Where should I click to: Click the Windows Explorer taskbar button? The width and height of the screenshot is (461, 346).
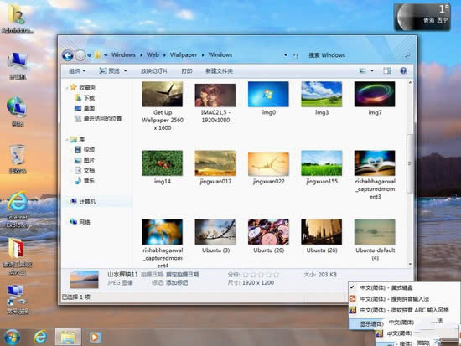point(68,337)
